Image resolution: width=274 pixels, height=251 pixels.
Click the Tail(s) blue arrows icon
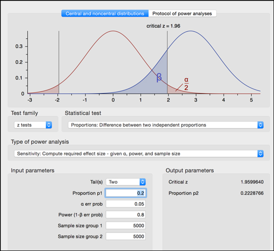[x=143, y=182]
